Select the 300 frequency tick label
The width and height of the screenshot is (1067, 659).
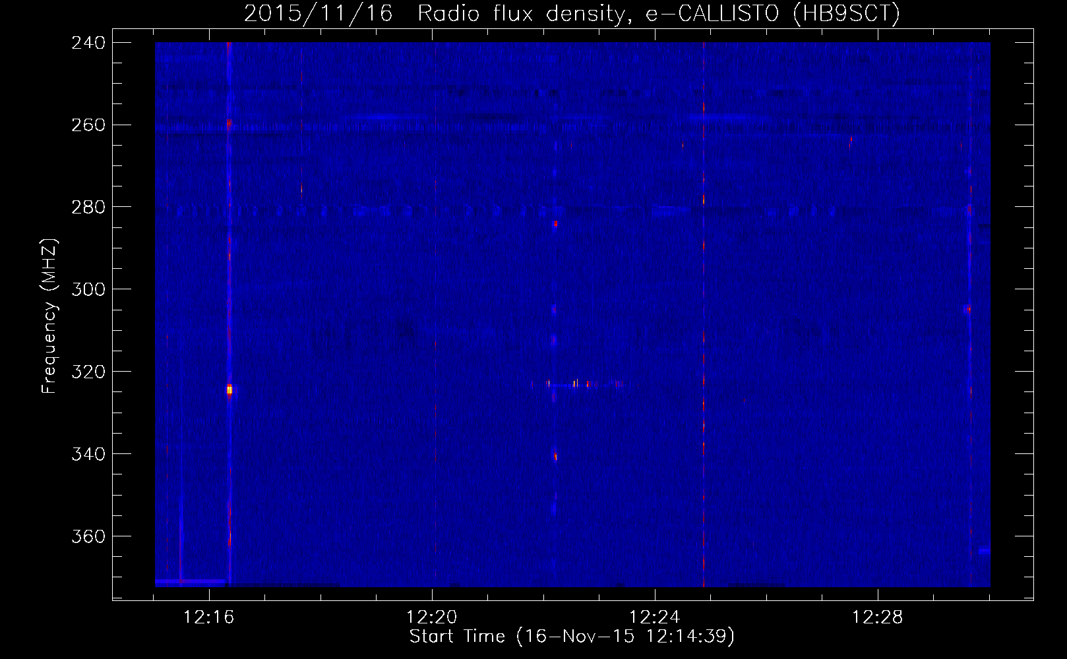pyautogui.click(x=88, y=289)
